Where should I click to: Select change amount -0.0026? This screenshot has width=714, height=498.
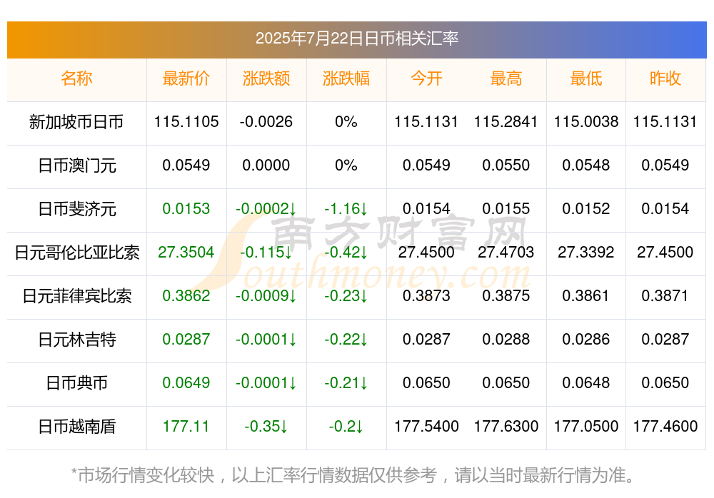point(266,121)
